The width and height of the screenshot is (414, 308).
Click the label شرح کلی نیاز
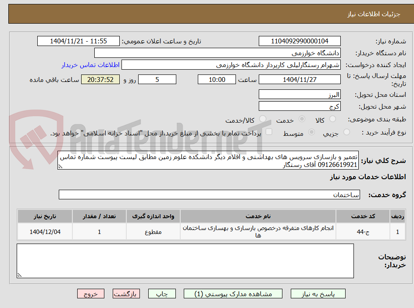click(x=383, y=161)
